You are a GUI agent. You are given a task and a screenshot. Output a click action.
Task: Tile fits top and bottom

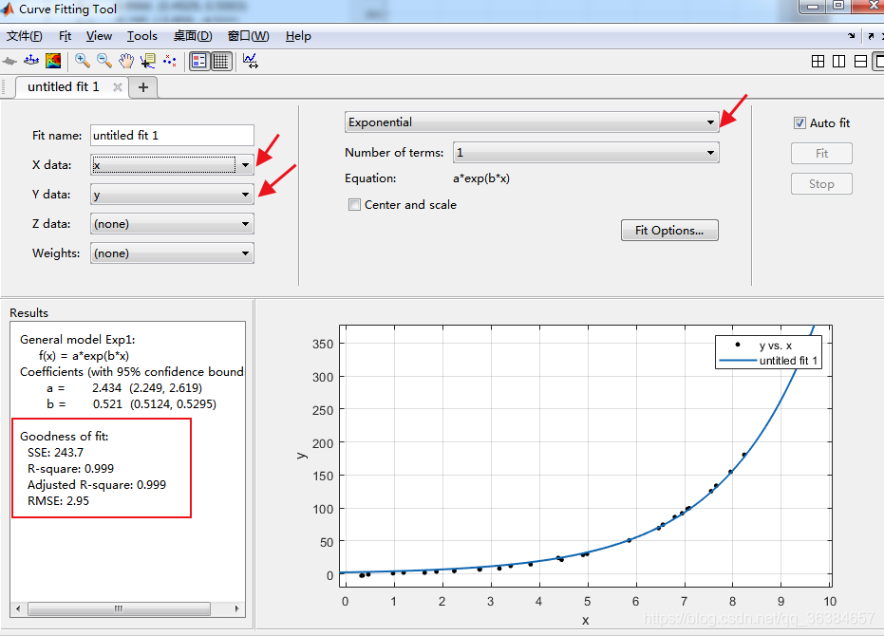860,61
